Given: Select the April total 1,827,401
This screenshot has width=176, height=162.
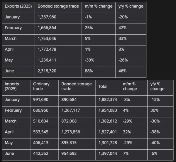Looking at the screenshot, I should point(108,132).
